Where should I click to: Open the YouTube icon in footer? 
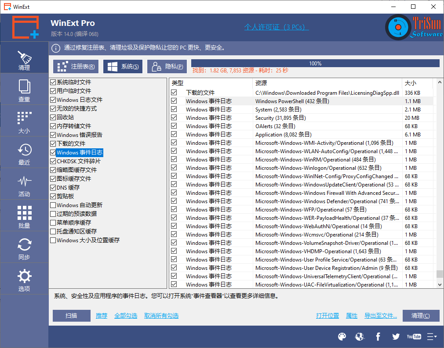(x=414, y=337)
